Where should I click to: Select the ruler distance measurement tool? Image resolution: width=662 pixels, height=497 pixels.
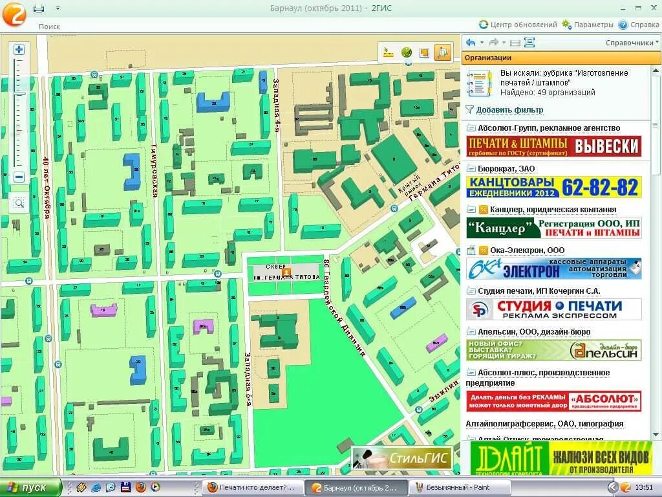[x=388, y=52]
